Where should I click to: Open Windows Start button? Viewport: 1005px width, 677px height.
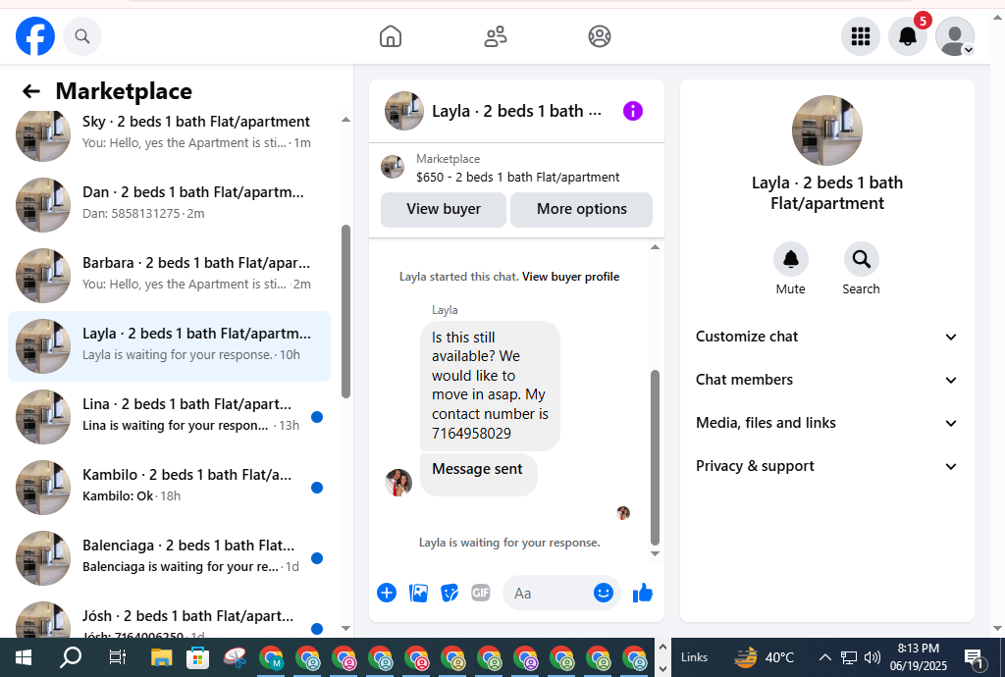(x=24, y=657)
